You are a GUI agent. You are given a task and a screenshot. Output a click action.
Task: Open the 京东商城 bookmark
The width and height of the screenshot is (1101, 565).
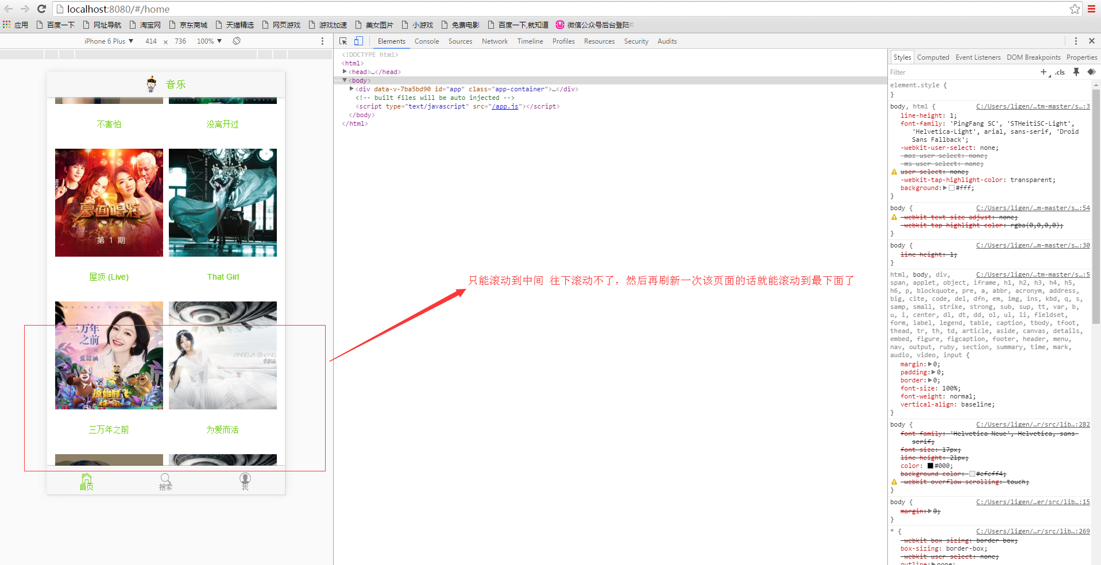point(188,25)
